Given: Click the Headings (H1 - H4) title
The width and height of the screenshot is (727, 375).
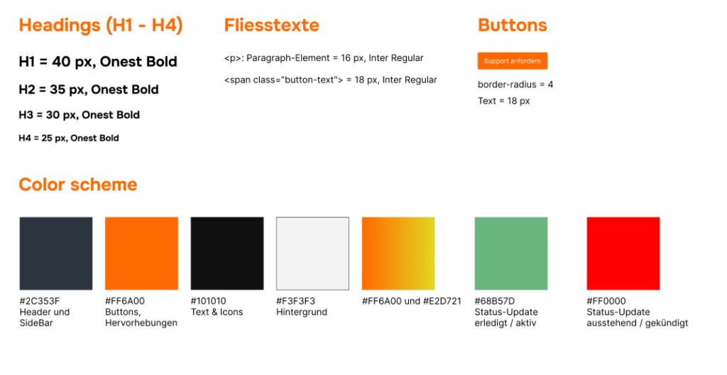Looking at the screenshot, I should click(x=101, y=25).
